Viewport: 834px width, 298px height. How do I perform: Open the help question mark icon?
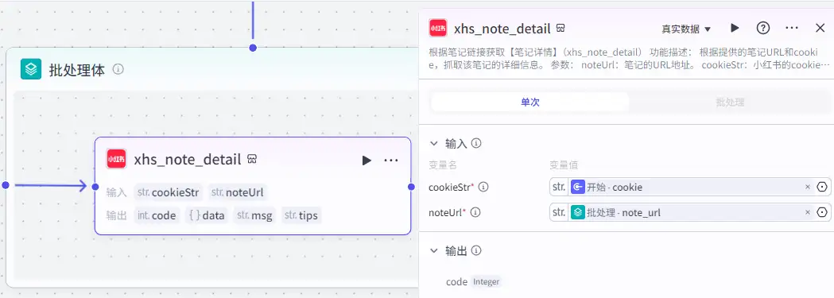point(763,28)
